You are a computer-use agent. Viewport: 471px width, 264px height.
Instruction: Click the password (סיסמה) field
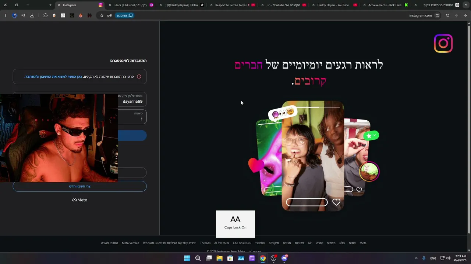coord(79,117)
